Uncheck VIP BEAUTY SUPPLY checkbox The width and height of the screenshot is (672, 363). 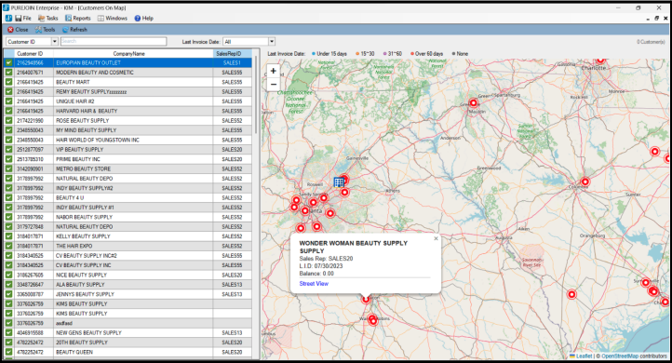coord(8,150)
